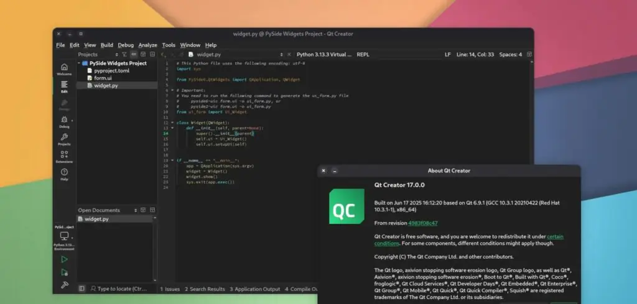
Task: Close the Open Documents panel
Action: (x=152, y=210)
